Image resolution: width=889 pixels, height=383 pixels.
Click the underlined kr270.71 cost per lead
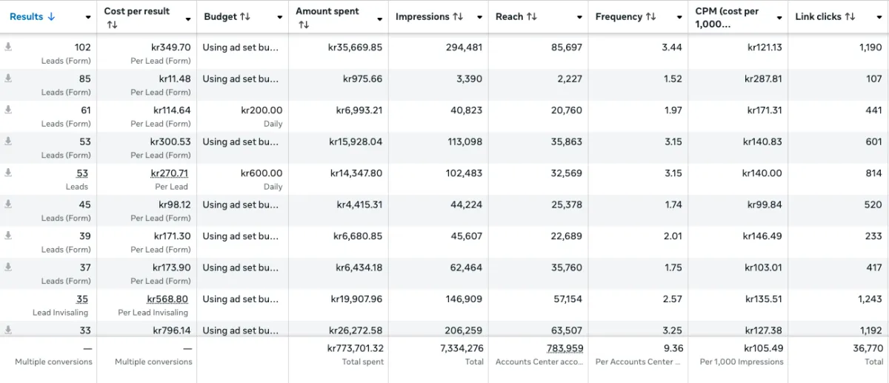169,173
